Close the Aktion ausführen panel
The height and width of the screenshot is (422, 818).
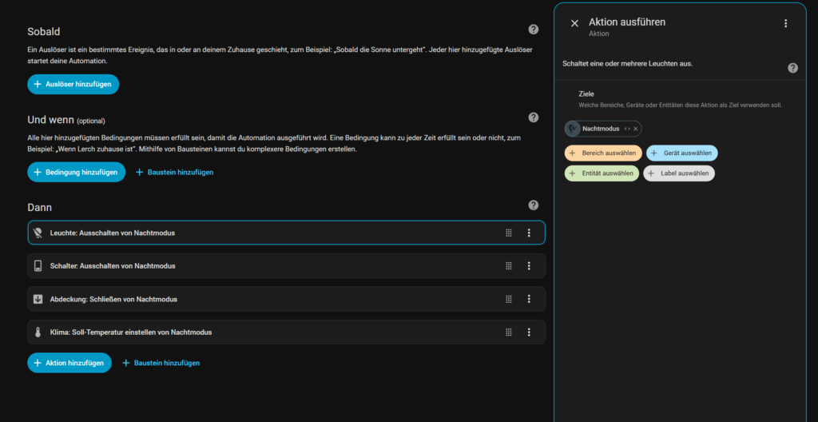[574, 24]
